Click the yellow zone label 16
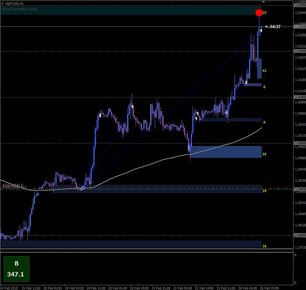The height and width of the screenshot is (290, 306). point(264,246)
